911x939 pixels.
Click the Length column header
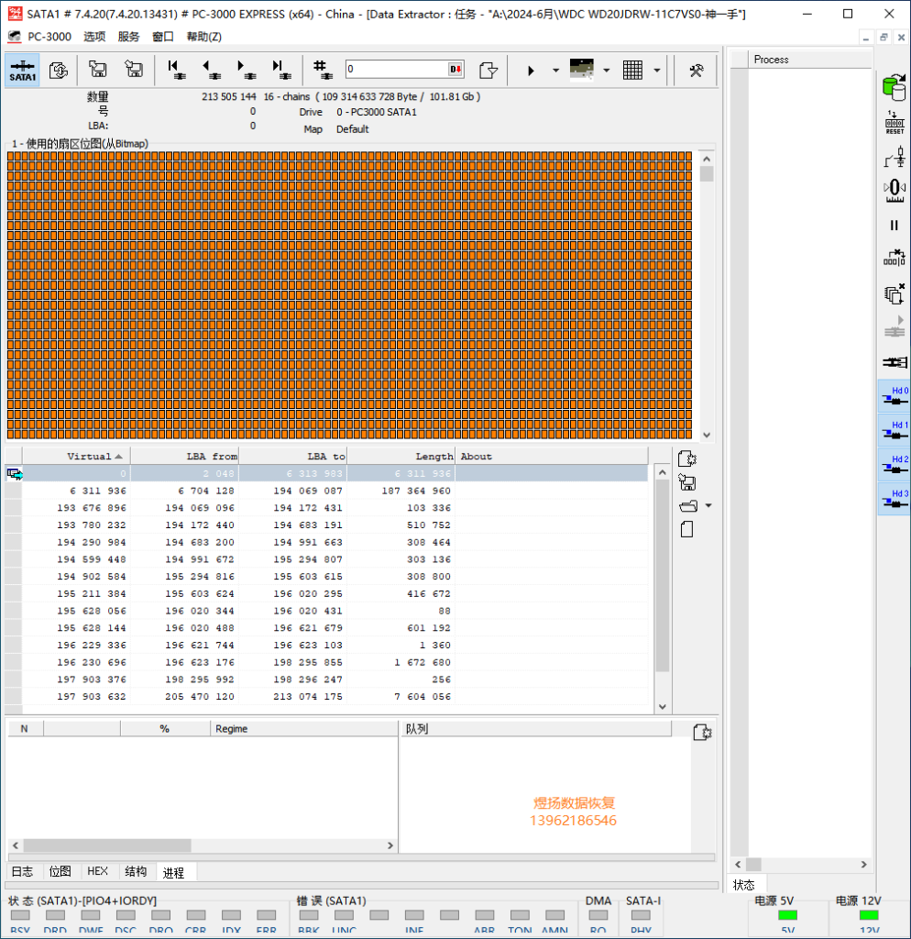tap(401, 457)
